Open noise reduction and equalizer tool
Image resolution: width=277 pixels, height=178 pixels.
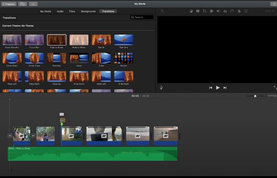225,11
